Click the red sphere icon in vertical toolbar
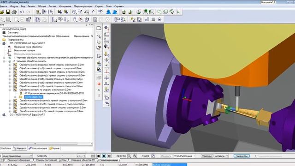Viewport: 295px width, 166px height. tap(99, 84)
